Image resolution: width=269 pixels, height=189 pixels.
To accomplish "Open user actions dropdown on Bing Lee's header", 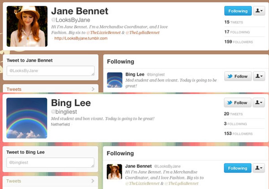I will [259, 103].
